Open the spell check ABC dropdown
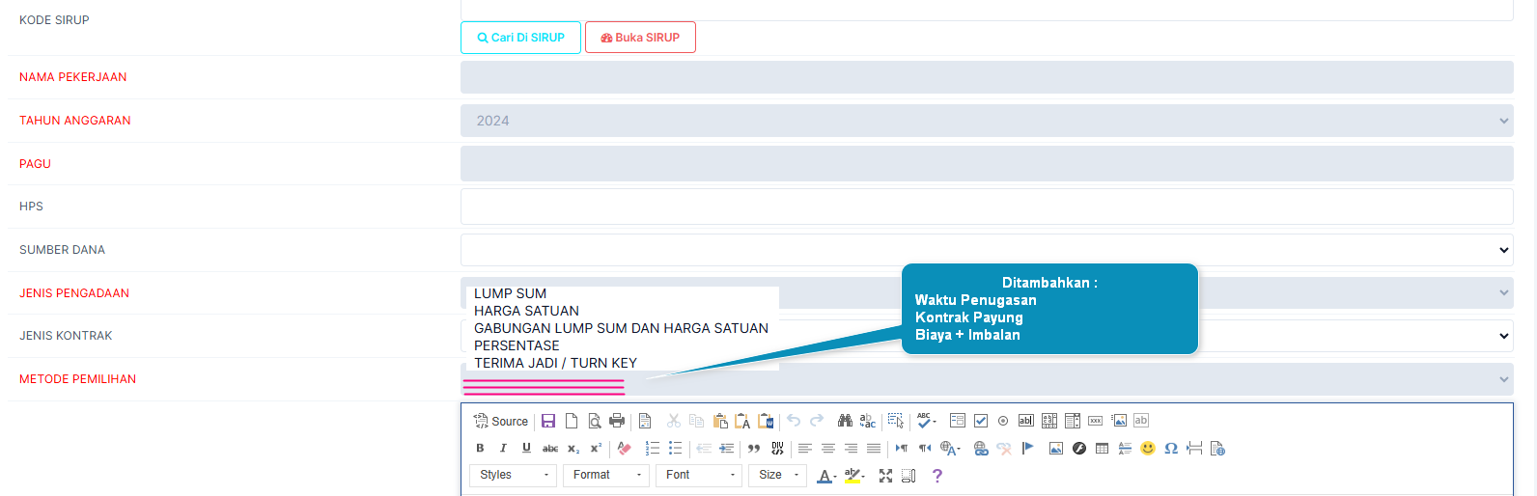The width and height of the screenshot is (1537, 496). [926, 421]
